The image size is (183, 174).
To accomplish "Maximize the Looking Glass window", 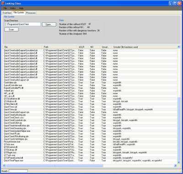I will point(175,3).
